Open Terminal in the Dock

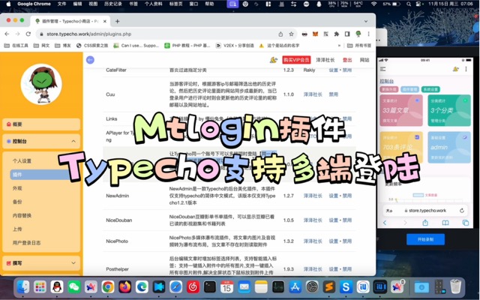pyautogui.click(x=210, y=286)
